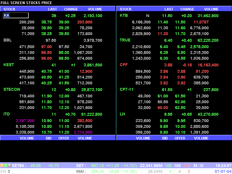
Task: Click KEST total volume 3,861,500
Action: (x=93, y=65)
